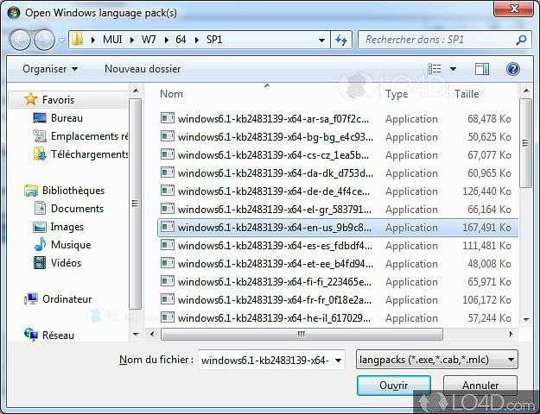This screenshot has width=540, height=414.
Task: Expand the arrow after 64 breadcrumb
Action: click(196, 40)
